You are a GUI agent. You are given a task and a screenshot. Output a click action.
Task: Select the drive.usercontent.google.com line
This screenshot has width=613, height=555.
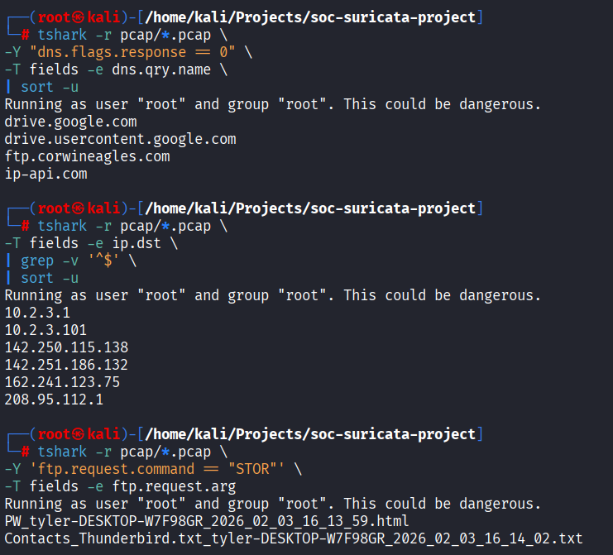[121, 140]
